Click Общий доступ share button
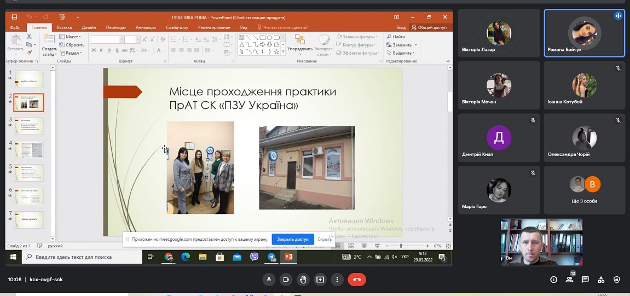Image resolution: width=630 pixels, height=296 pixels. 429,28
